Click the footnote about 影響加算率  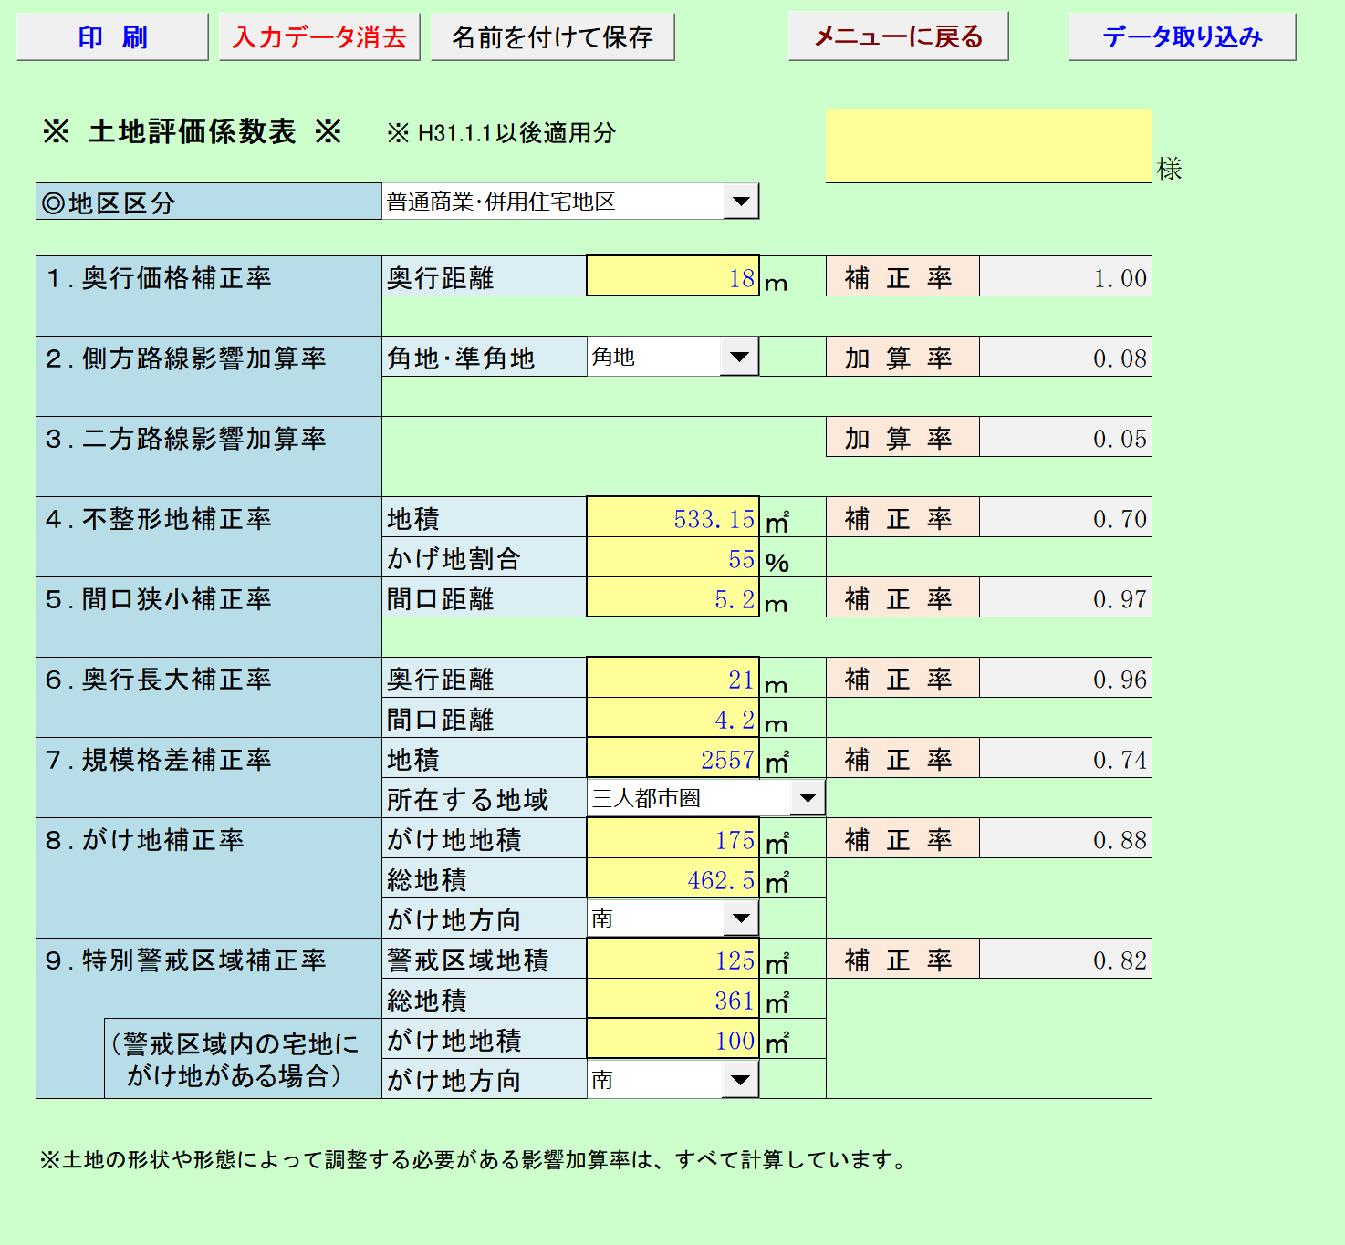coord(473,1160)
